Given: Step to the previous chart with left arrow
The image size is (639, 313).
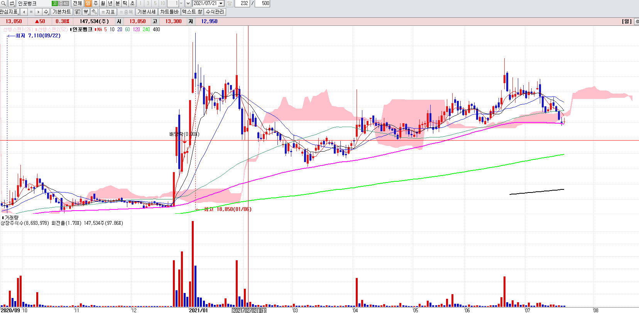Looking at the screenshot, I should [24, 12].
